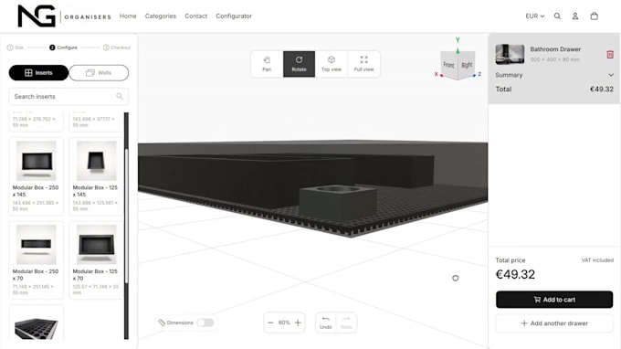Open the Categories menu item

(161, 16)
